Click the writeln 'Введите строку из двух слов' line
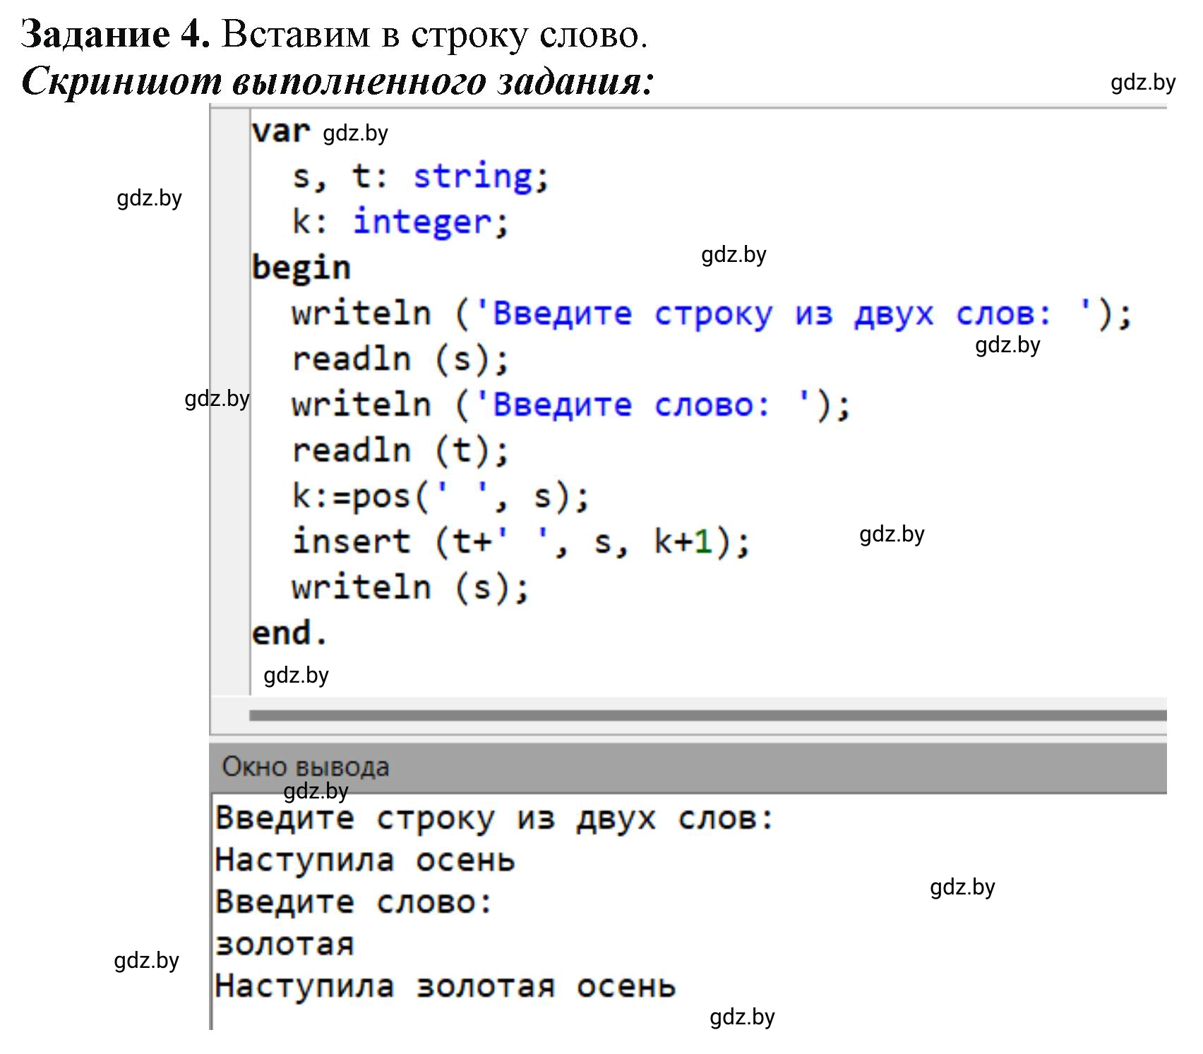This screenshot has width=1203, height=1054. tap(712, 313)
